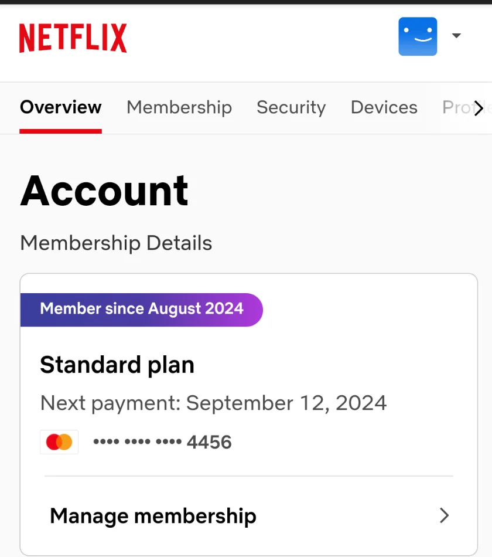This screenshot has height=557, width=492.
Task: Click the Membership Details section label
Action: [116, 243]
